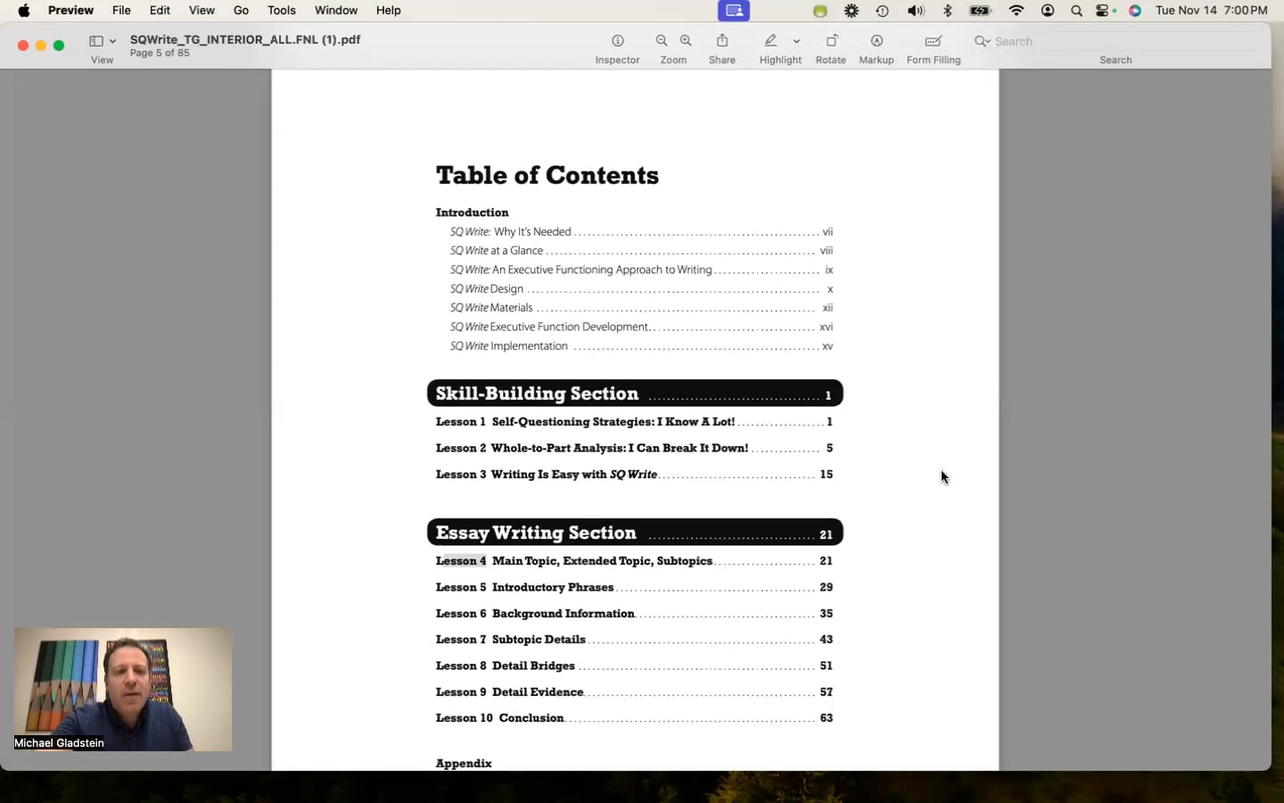
Task: Open the Tools menu
Action: pos(281,11)
